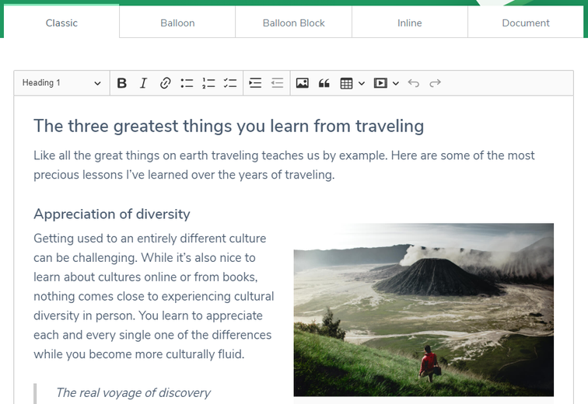
Task: Toggle block quote formatting
Action: point(324,83)
